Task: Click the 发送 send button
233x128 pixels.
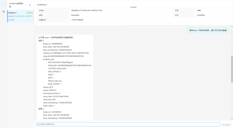Action: pos(226,125)
